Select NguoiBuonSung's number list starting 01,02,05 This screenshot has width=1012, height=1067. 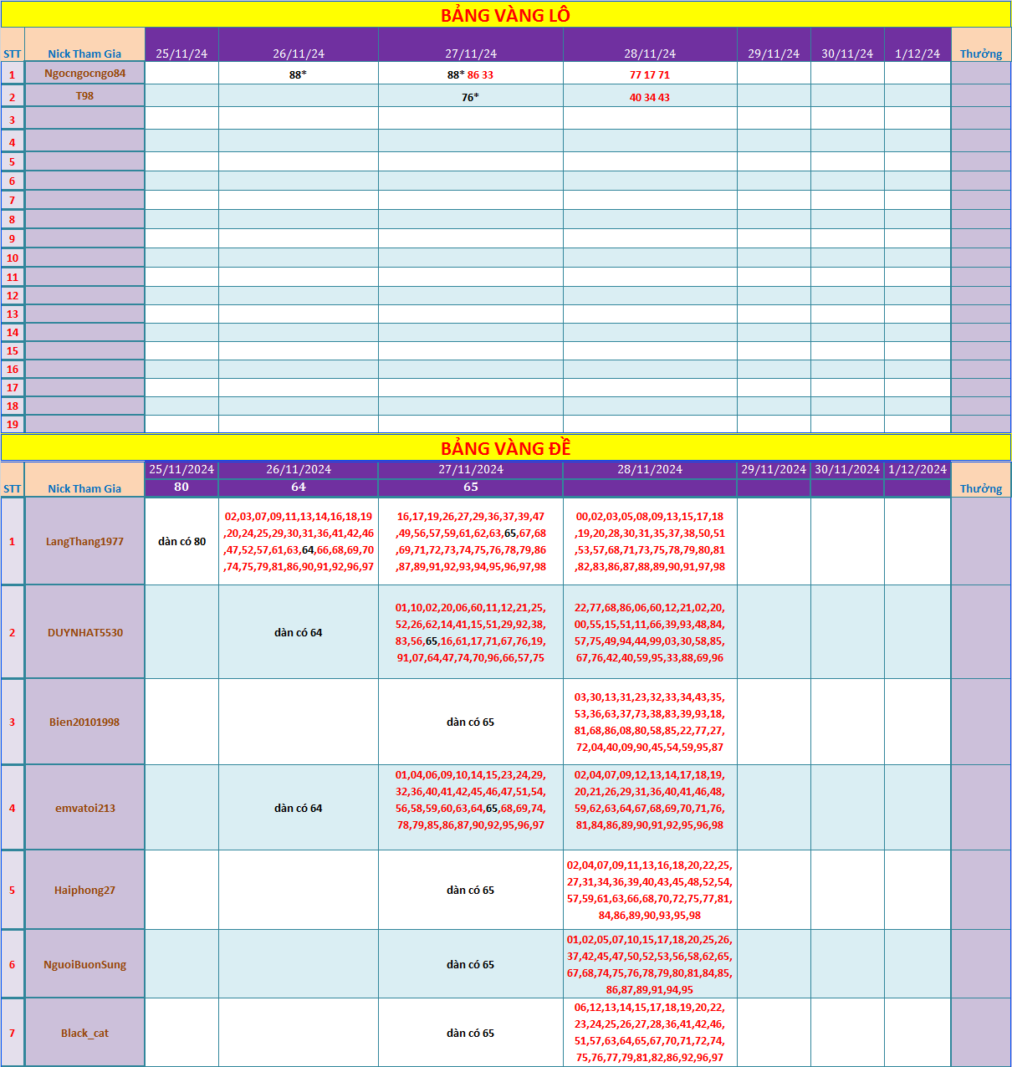650,964
